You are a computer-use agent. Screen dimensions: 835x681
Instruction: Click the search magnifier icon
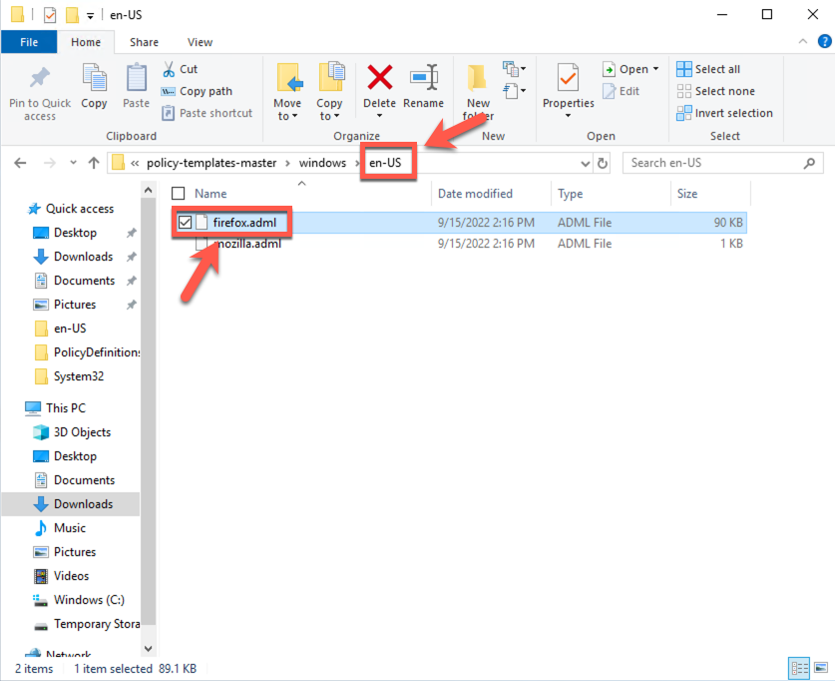[x=809, y=163]
